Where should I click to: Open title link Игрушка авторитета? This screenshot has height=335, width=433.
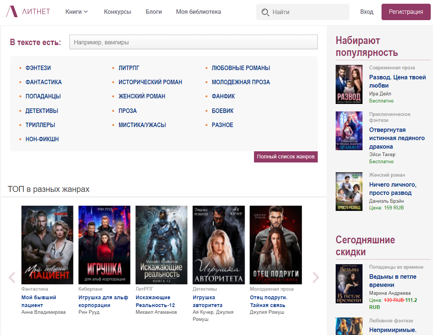[207, 301]
